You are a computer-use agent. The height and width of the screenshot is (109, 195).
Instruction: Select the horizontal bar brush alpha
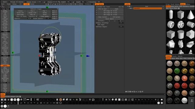pyautogui.click(x=28, y=100)
